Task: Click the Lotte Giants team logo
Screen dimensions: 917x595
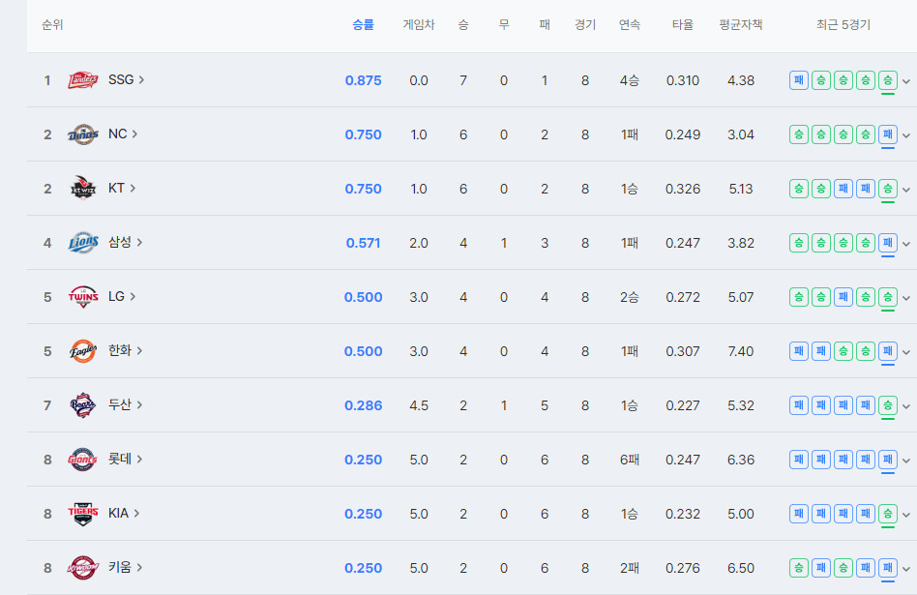Action: click(83, 460)
